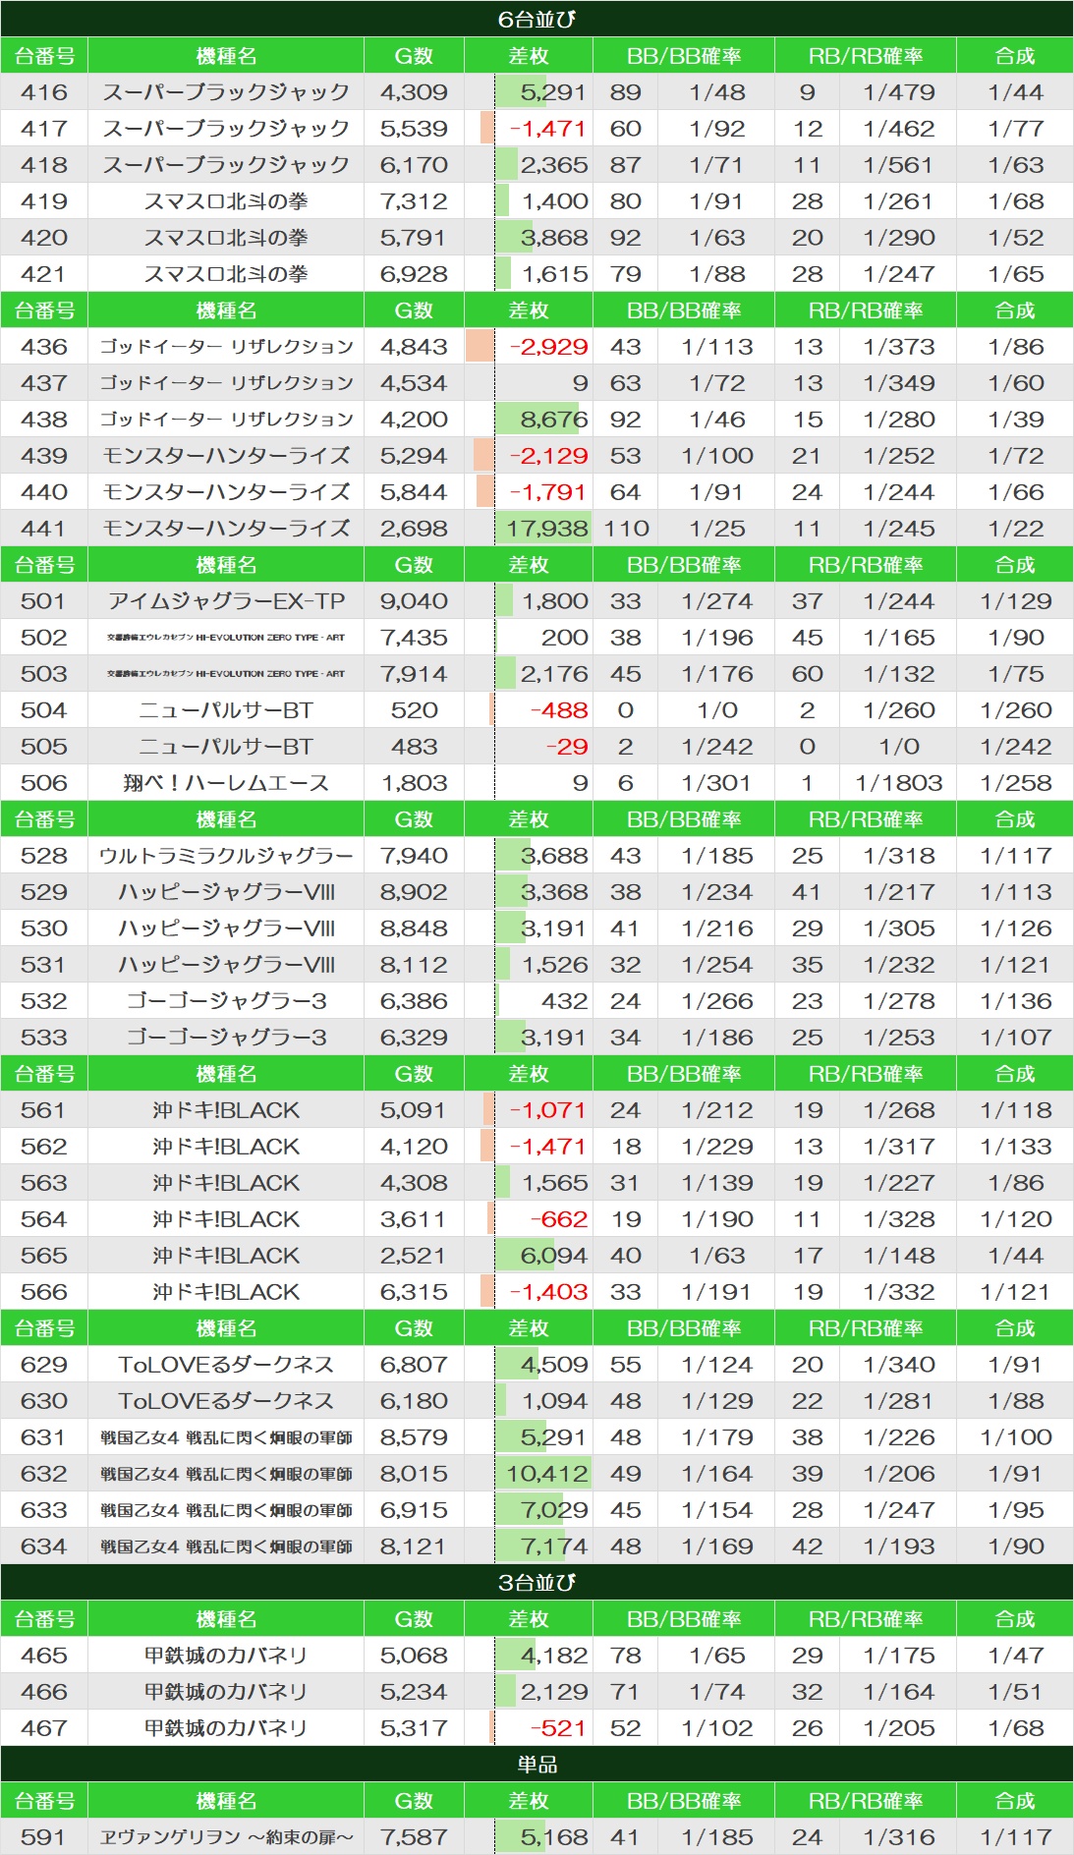The height and width of the screenshot is (1855, 1074).
Task: Click machine number 416 cell
Action: [x=44, y=92]
